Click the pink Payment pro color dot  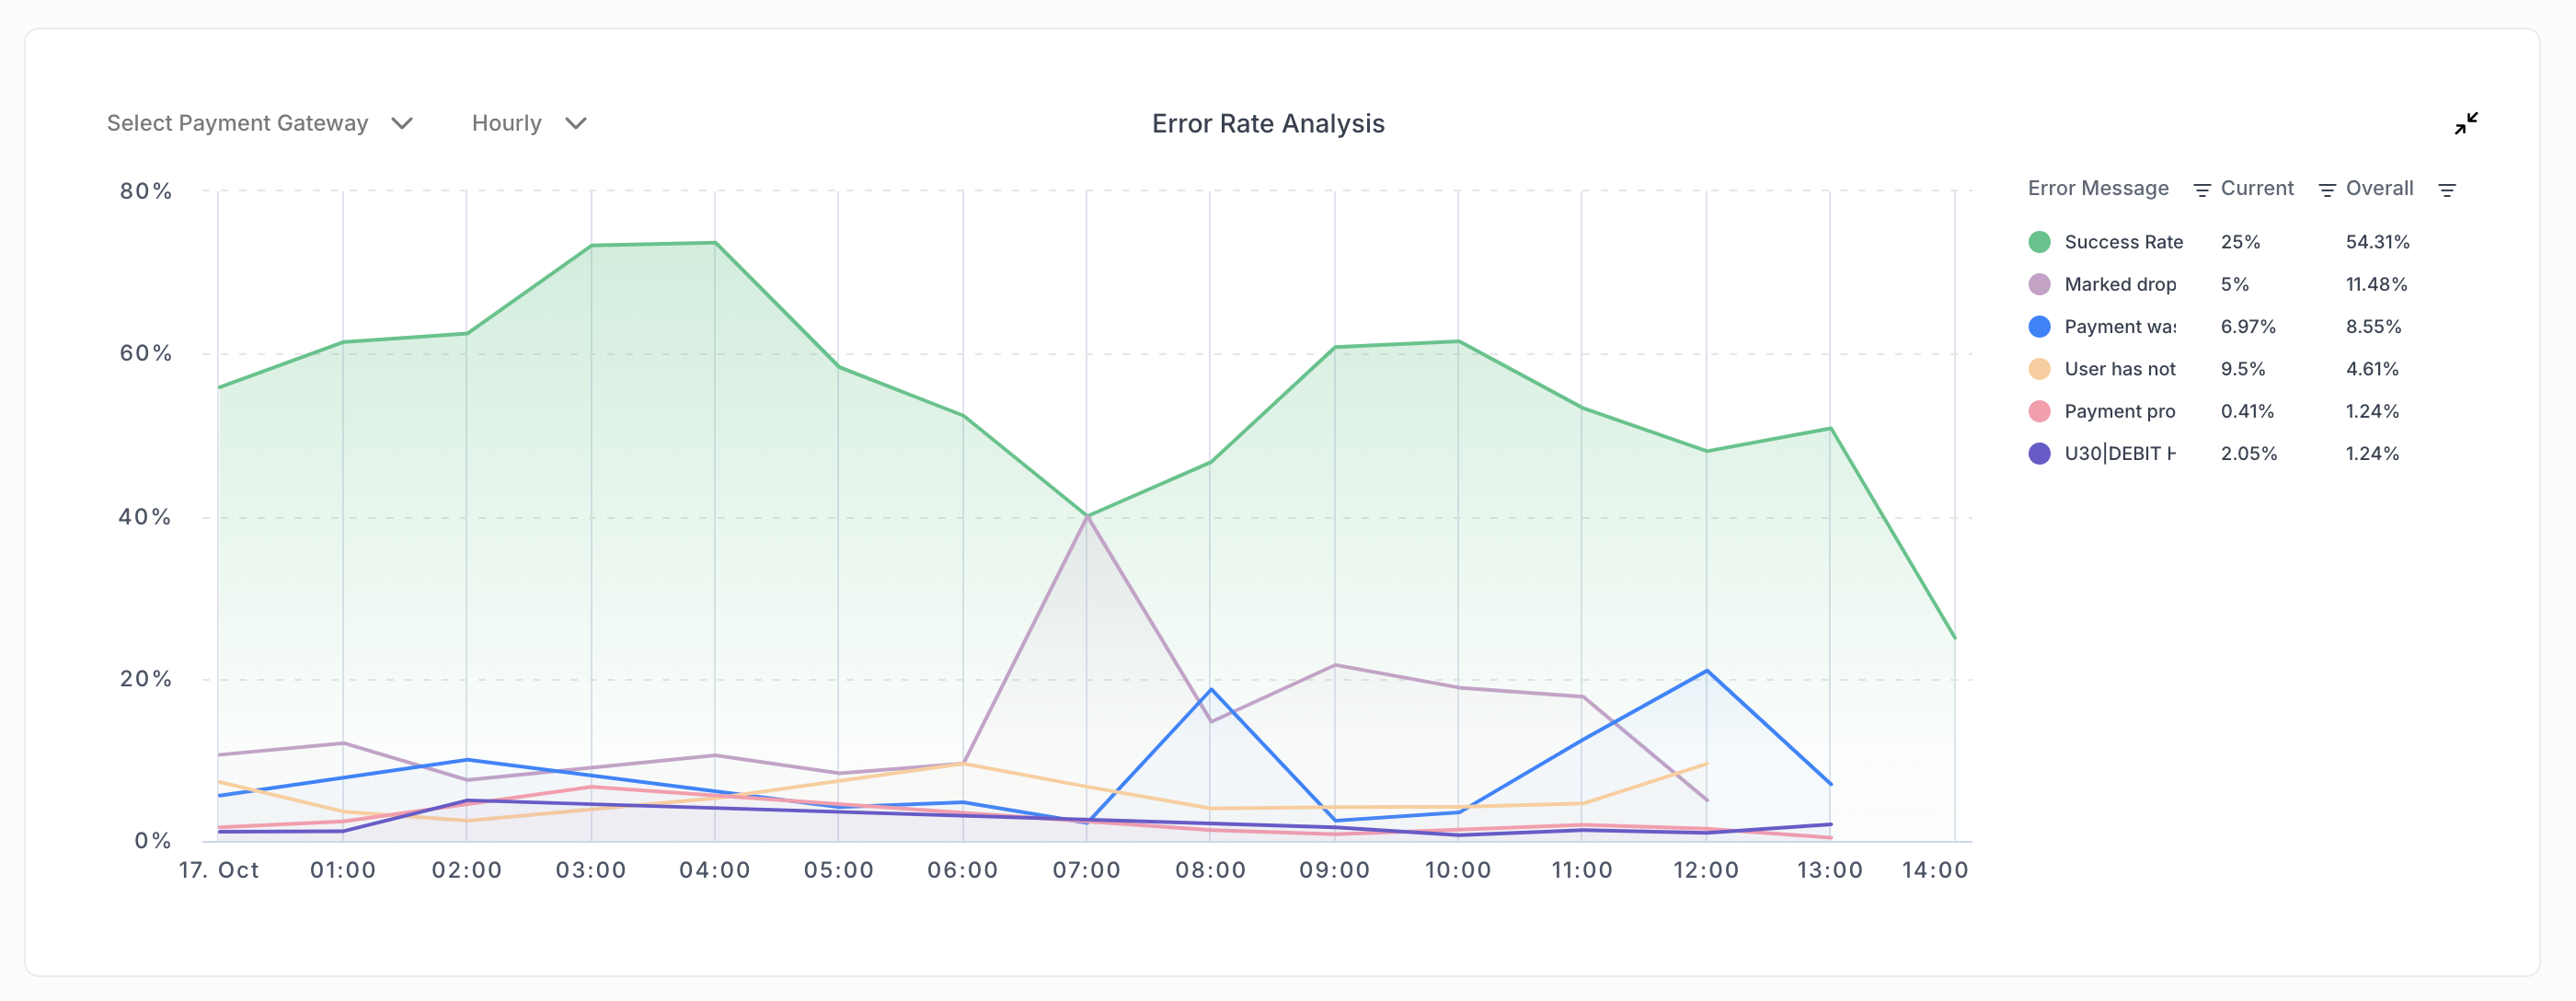tap(2039, 411)
